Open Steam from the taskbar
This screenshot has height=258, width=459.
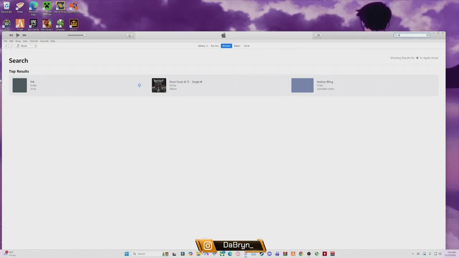(x=261, y=254)
